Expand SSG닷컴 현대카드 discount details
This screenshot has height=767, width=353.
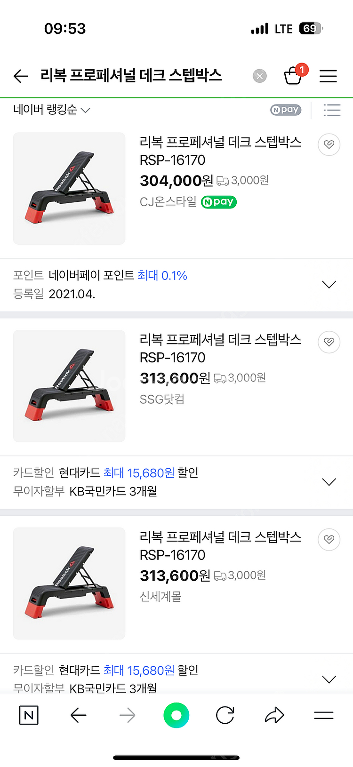(x=329, y=482)
